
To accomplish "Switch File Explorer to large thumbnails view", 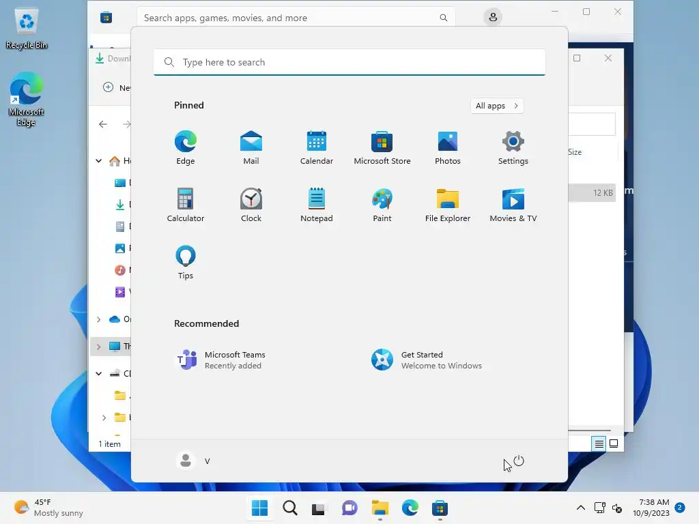I will point(614,443).
